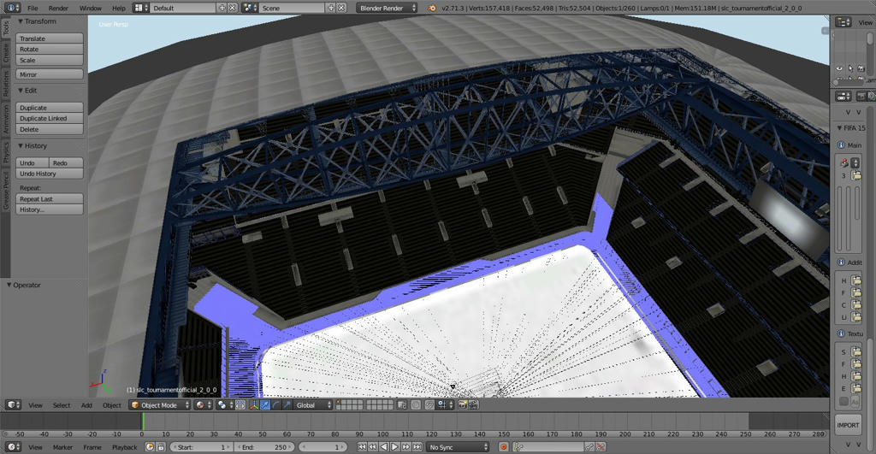Image resolution: width=876 pixels, height=454 pixels.
Task: Jump to last frame
Action: pos(417,447)
